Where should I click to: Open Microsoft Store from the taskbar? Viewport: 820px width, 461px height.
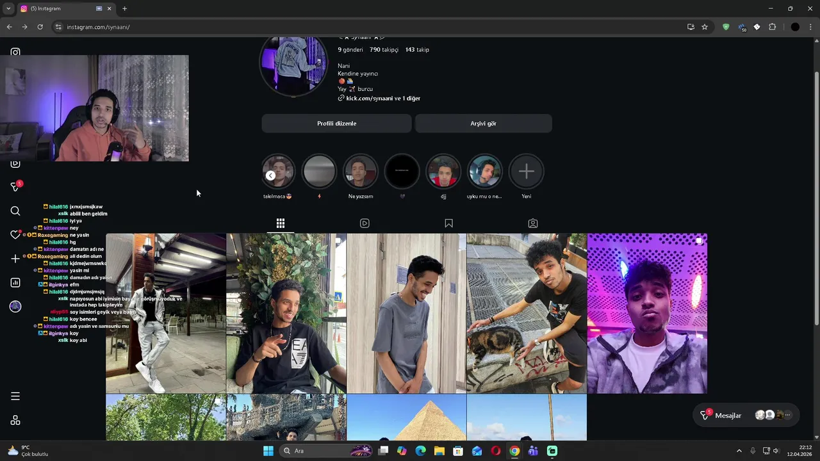tap(458, 451)
